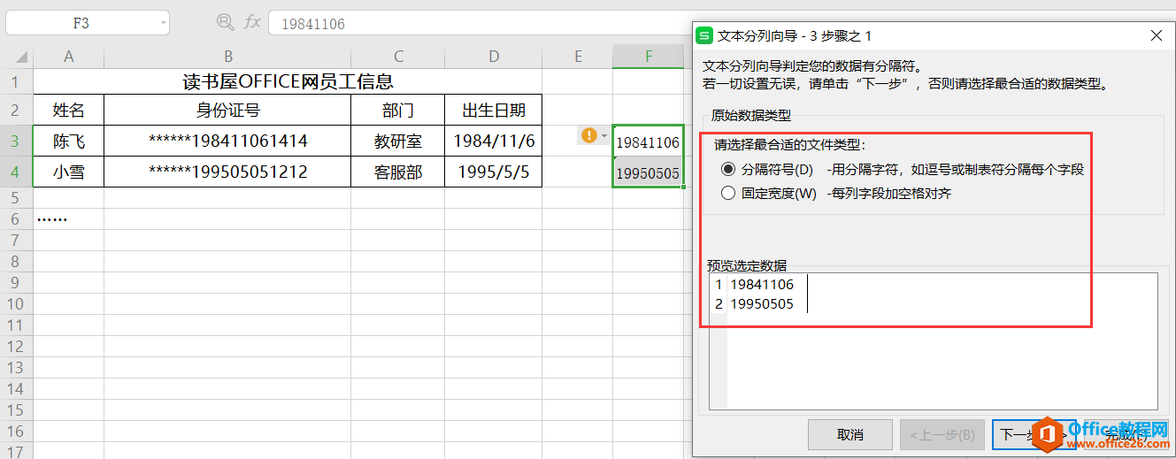This screenshot has width=1176, height=459.
Task: Select the 分隔符号(D) radio button
Action: click(x=728, y=169)
